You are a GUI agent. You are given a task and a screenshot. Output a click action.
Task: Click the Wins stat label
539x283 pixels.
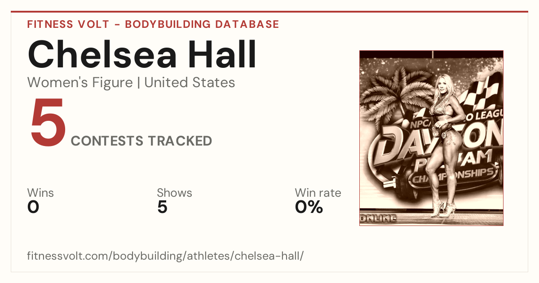(40, 193)
